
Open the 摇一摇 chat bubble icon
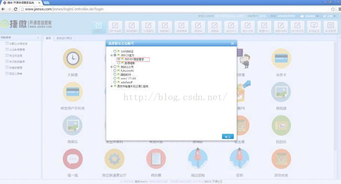coord(73,159)
